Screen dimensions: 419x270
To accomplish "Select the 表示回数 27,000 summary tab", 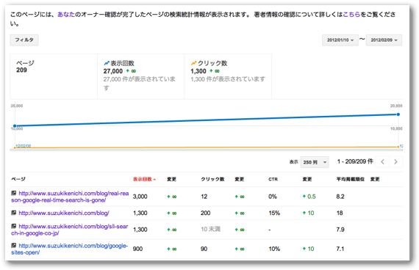I will click(x=141, y=76).
